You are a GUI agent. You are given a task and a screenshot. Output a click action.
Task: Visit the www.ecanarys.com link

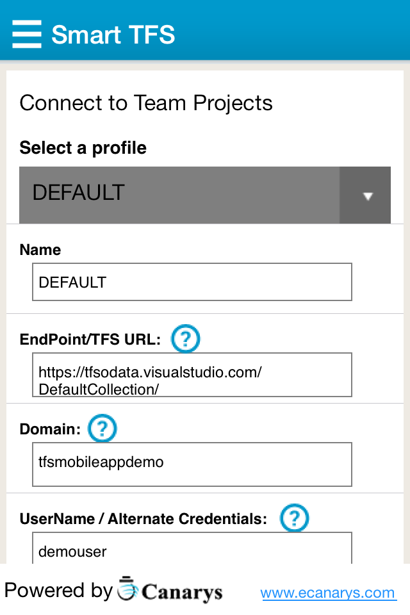pyautogui.click(x=328, y=593)
